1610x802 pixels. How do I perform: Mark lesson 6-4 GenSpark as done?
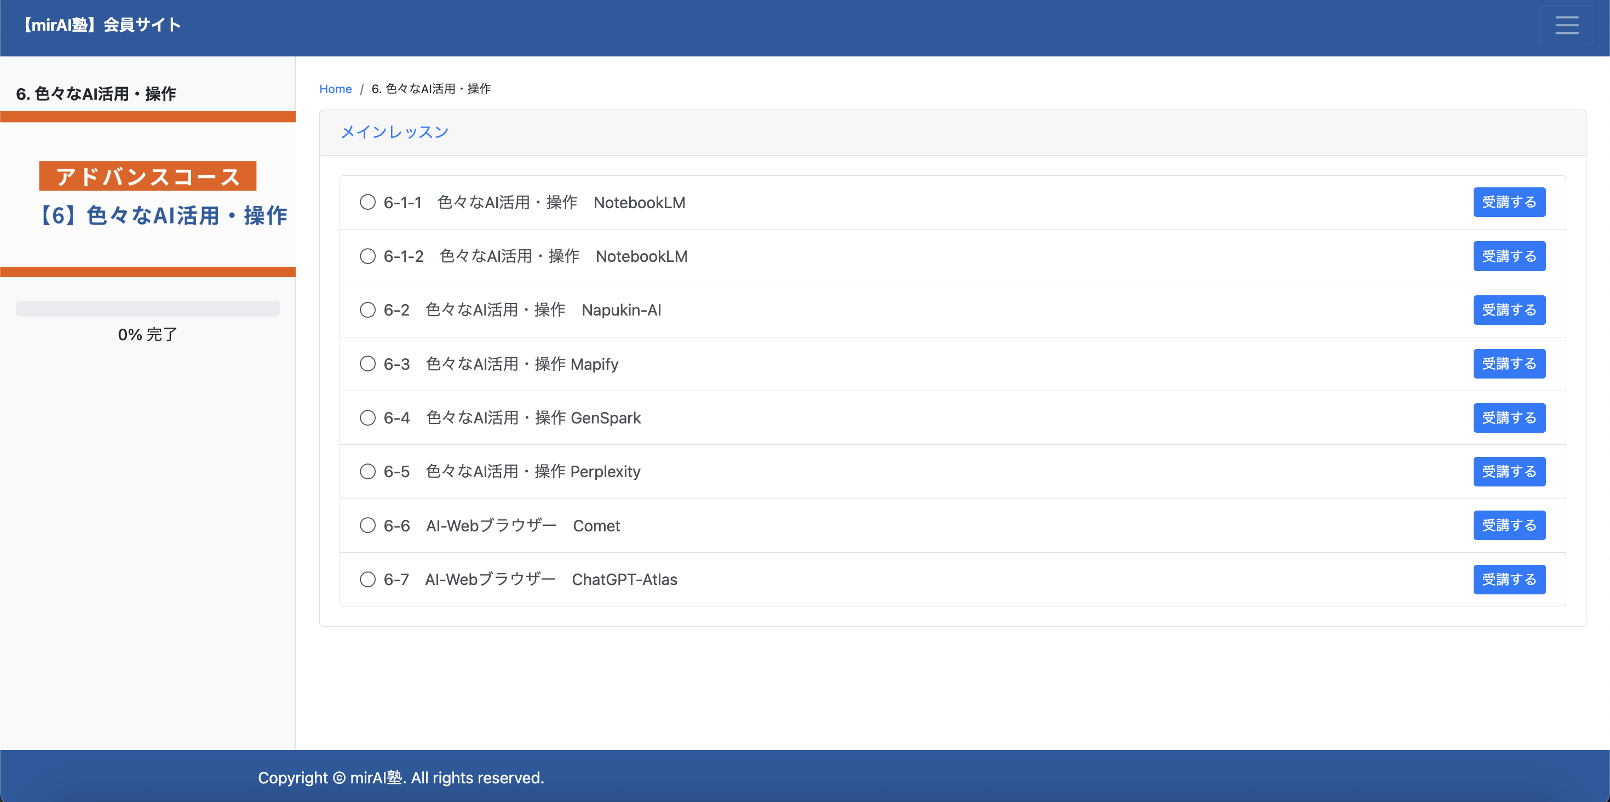[x=367, y=417]
